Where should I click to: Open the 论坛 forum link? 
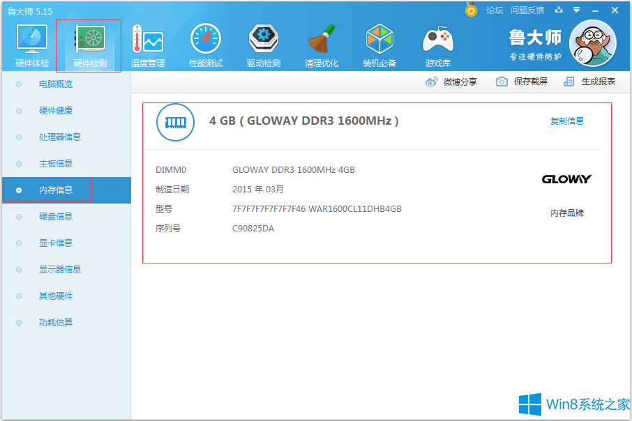[495, 10]
